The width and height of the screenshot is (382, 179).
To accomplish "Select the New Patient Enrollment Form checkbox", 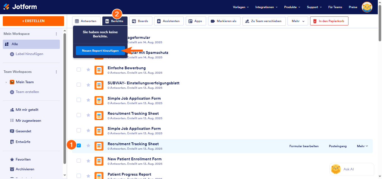I will 79,161.
